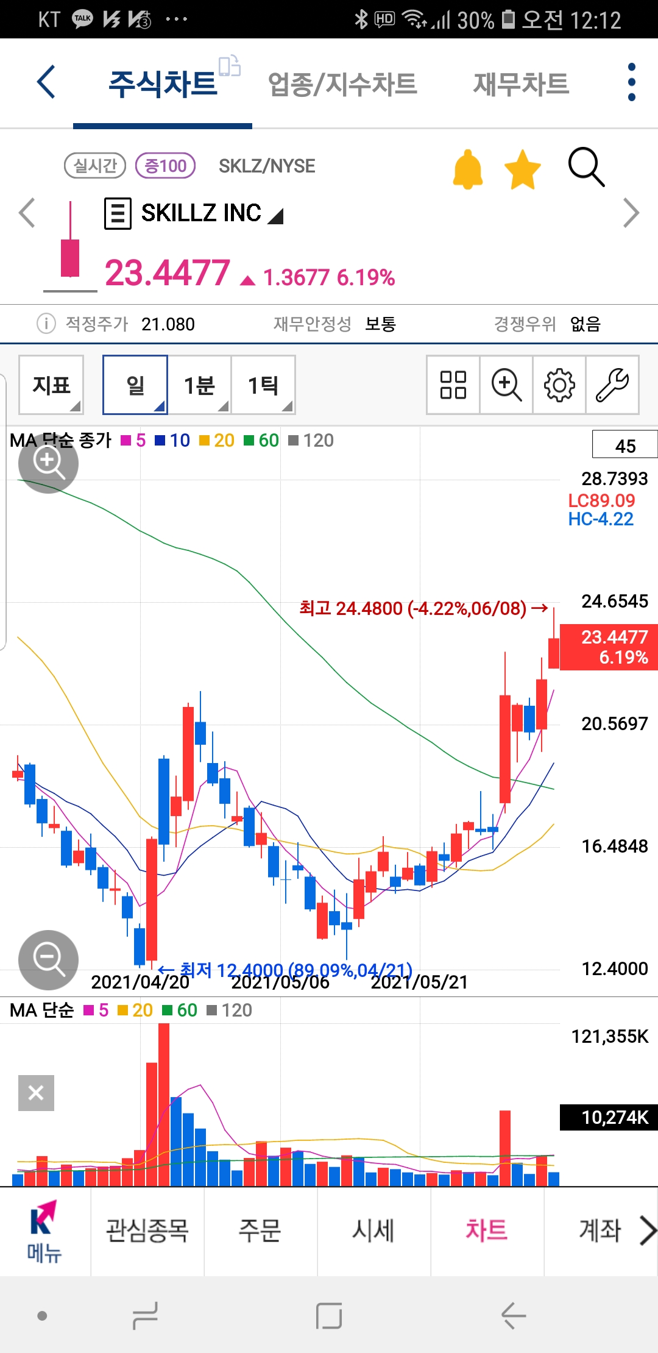Select the 1분 minute period button

[x=199, y=385]
